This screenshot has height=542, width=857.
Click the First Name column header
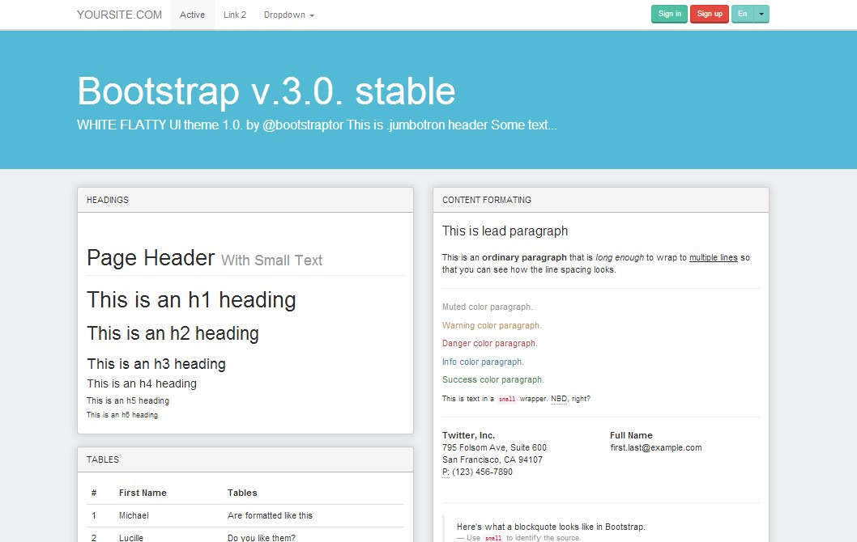click(x=143, y=493)
